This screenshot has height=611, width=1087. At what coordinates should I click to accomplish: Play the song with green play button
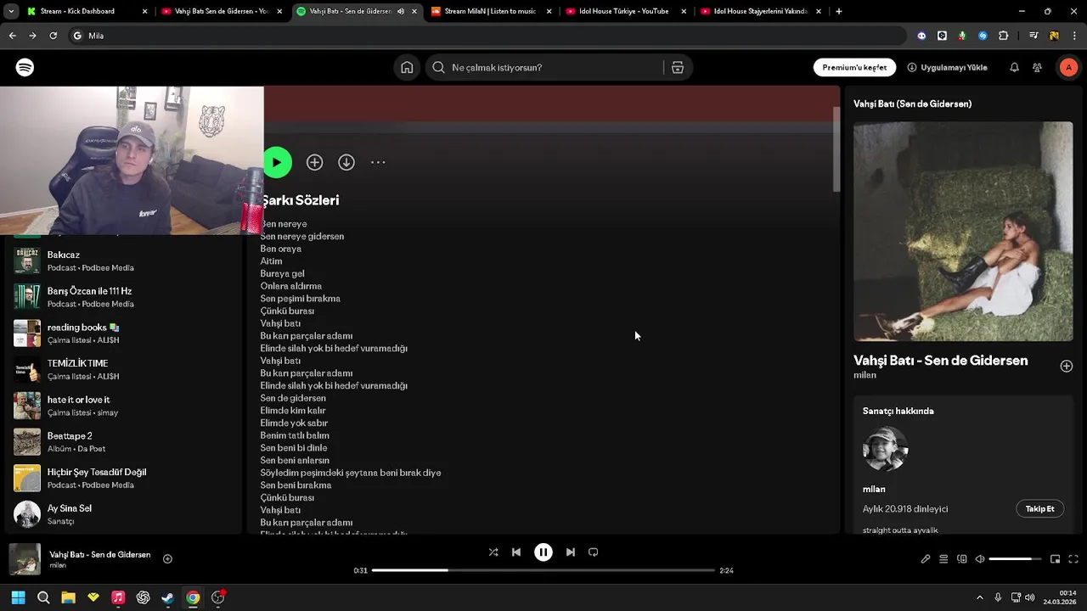[x=276, y=162]
